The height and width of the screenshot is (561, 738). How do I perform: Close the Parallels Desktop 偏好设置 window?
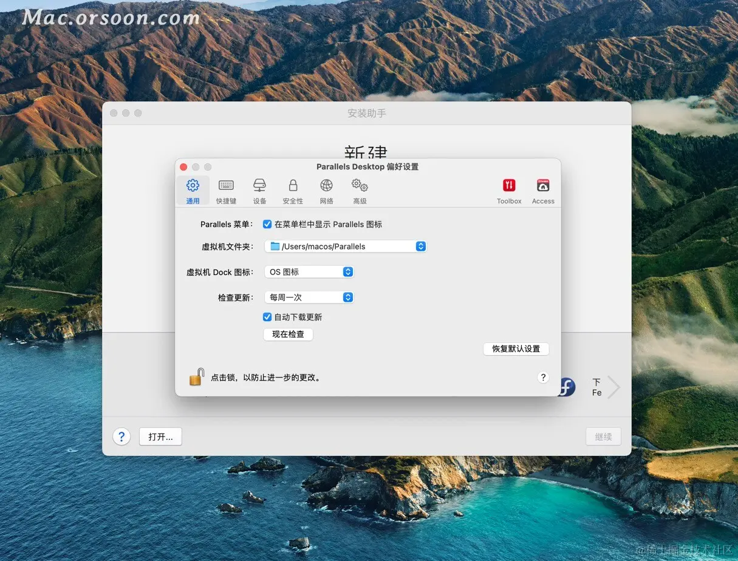[183, 167]
